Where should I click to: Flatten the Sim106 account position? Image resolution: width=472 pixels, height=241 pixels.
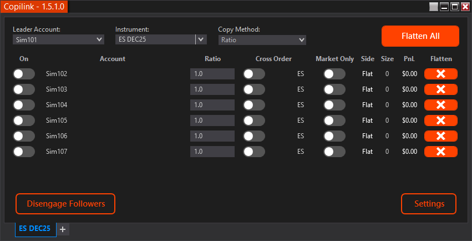440,136
